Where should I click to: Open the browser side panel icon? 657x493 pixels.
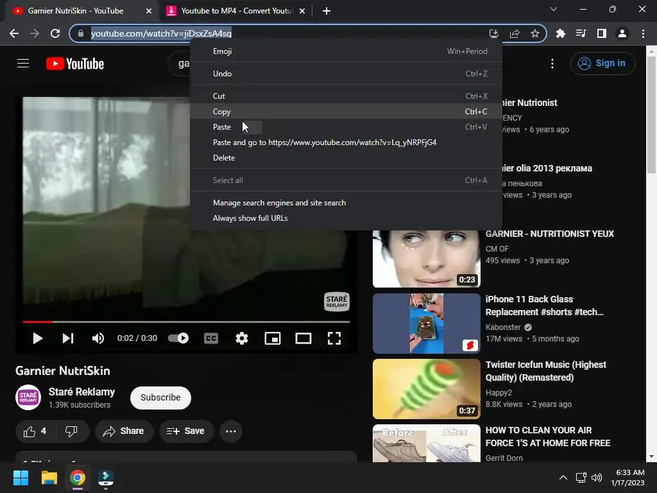click(x=601, y=33)
